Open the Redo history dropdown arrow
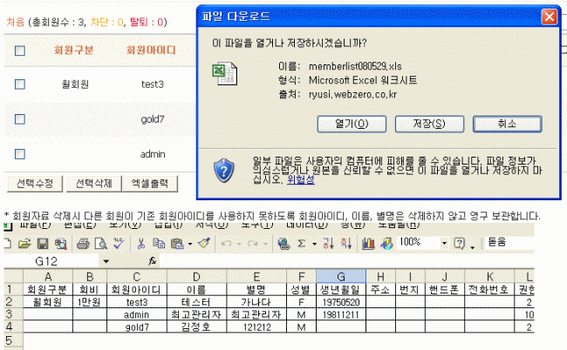Screen dimensions: 567x350 [x=265, y=244]
